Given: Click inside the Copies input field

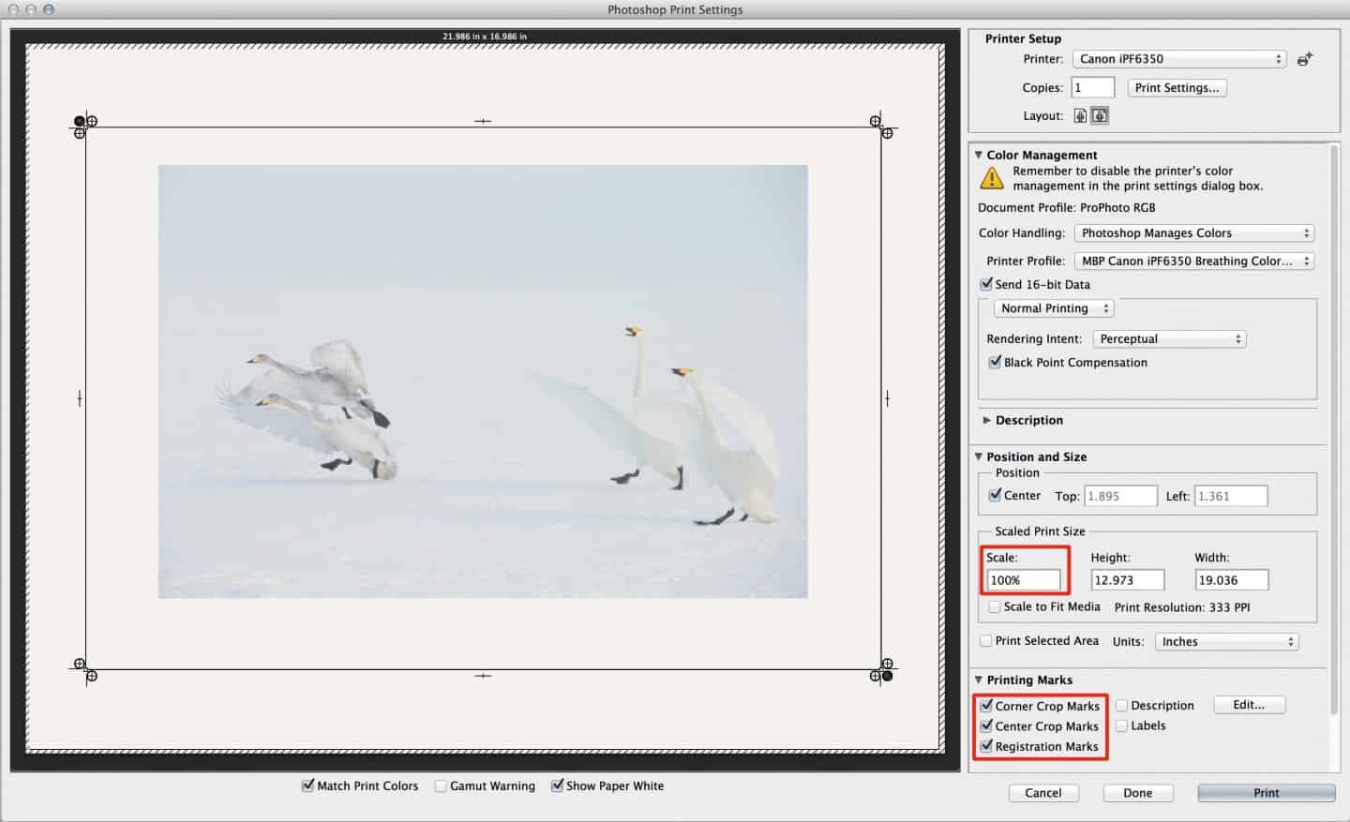Looking at the screenshot, I should tap(1092, 86).
